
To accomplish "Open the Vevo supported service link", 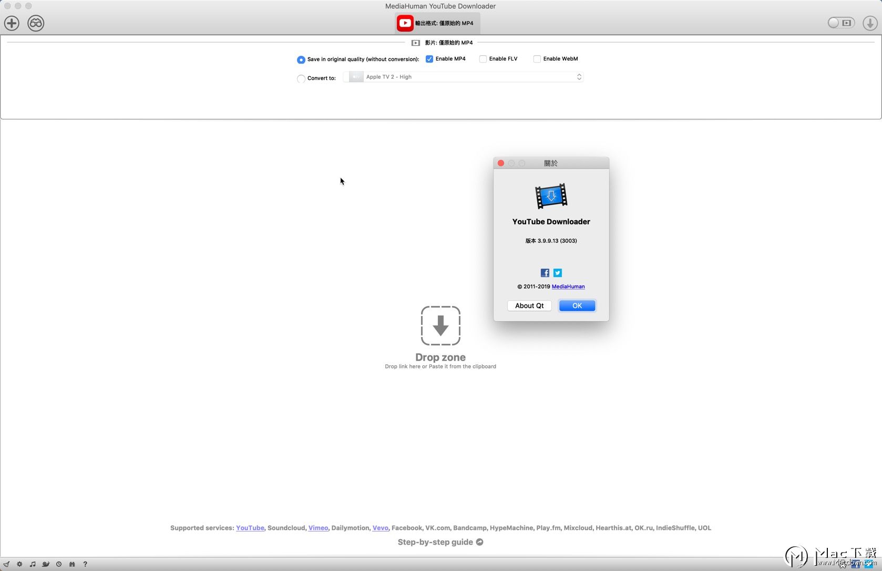I will (381, 528).
